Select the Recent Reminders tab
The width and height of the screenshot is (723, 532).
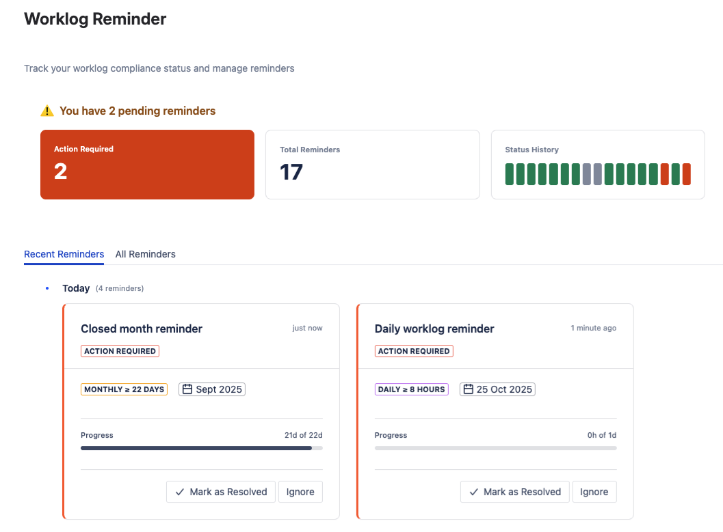pyautogui.click(x=64, y=253)
